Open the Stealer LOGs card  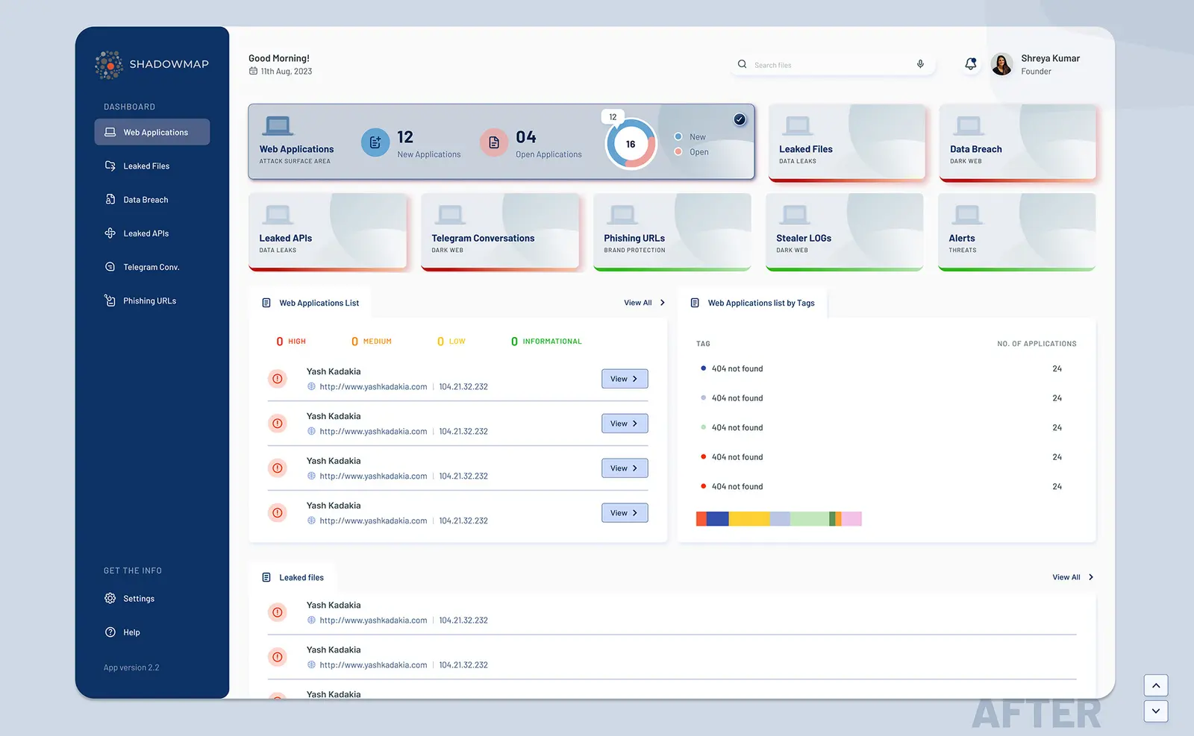coord(845,232)
